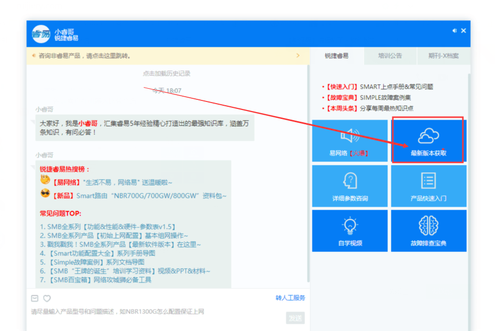Open 【易网络】生活不易，网络易 hot search

pyautogui.click(x=112, y=183)
